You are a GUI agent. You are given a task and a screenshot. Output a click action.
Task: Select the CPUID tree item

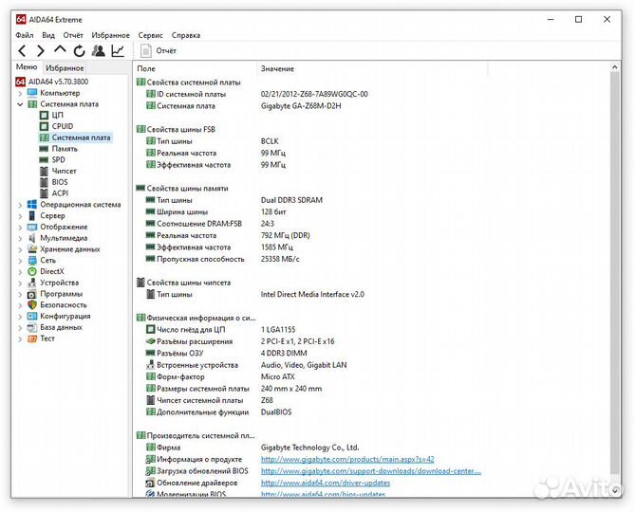click(x=62, y=126)
